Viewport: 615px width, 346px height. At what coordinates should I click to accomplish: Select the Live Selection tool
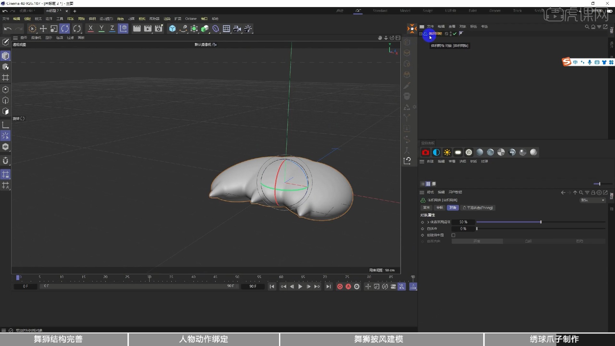[32, 29]
